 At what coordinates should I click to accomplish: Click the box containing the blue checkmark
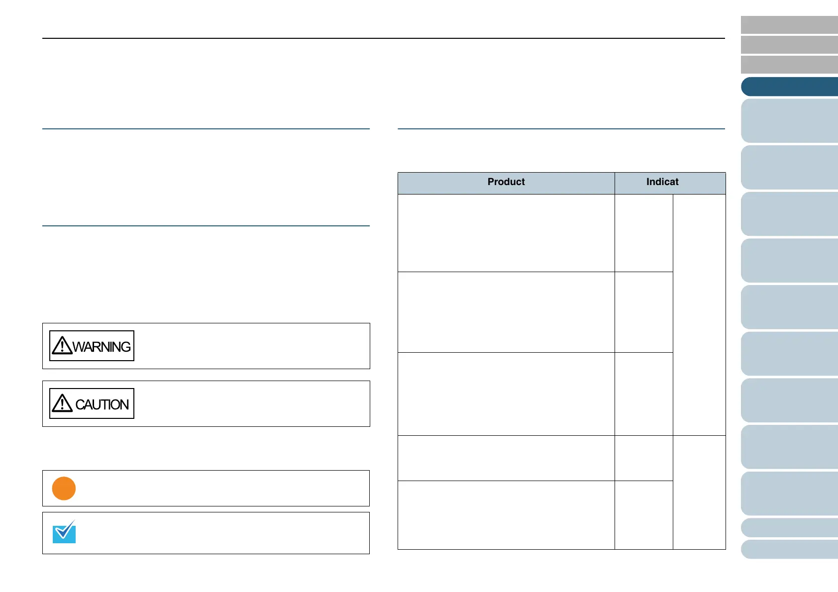point(206,533)
